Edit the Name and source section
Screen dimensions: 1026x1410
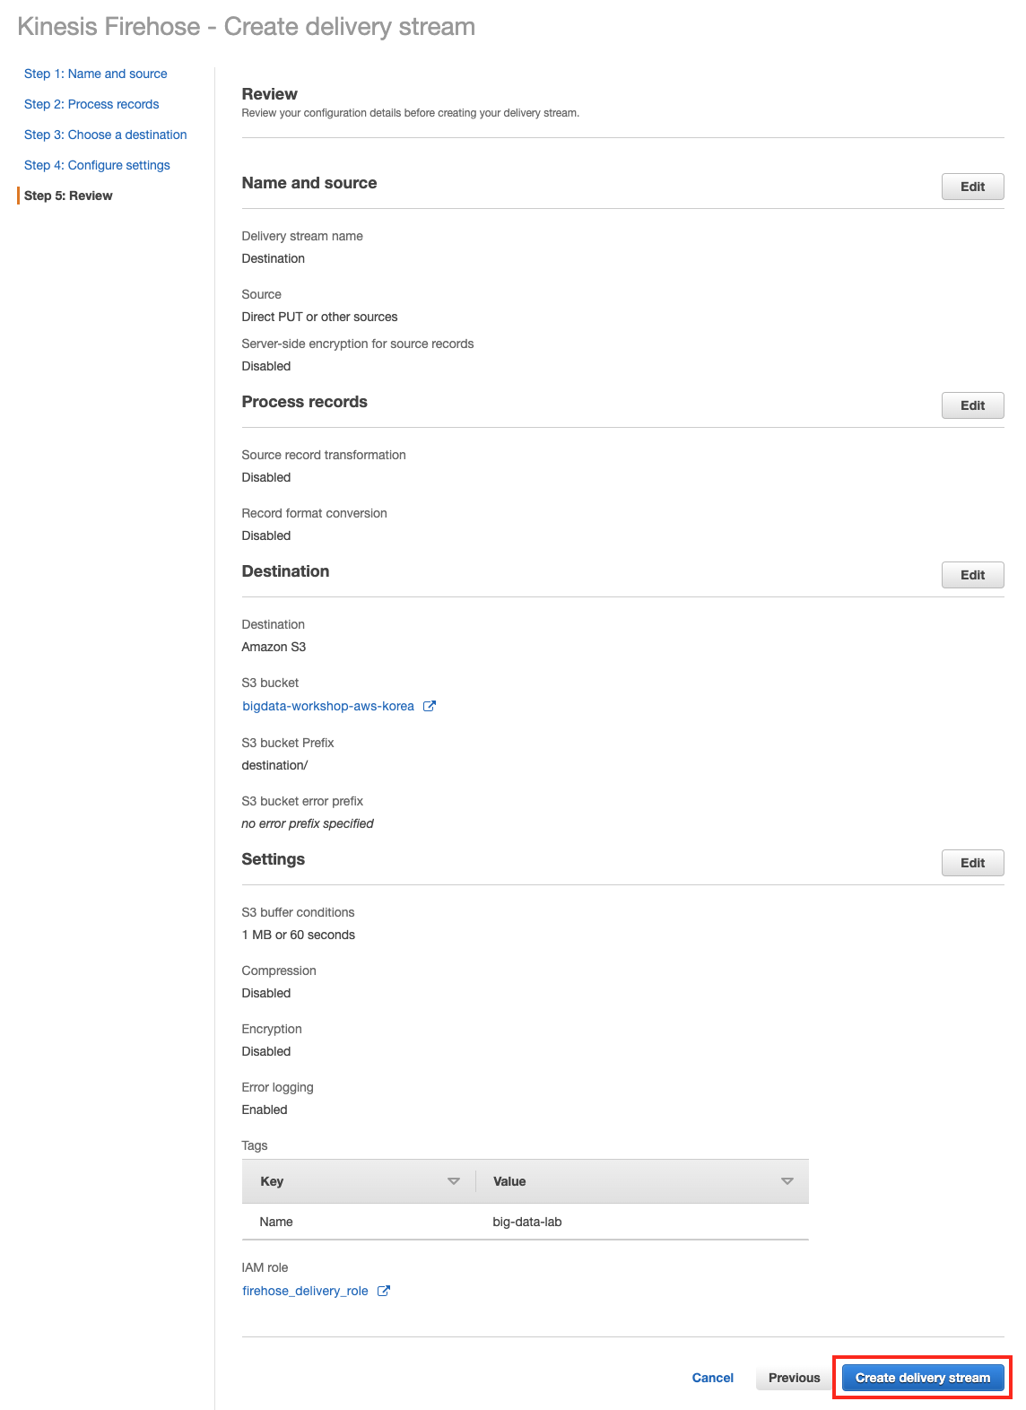(x=972, y=187)
